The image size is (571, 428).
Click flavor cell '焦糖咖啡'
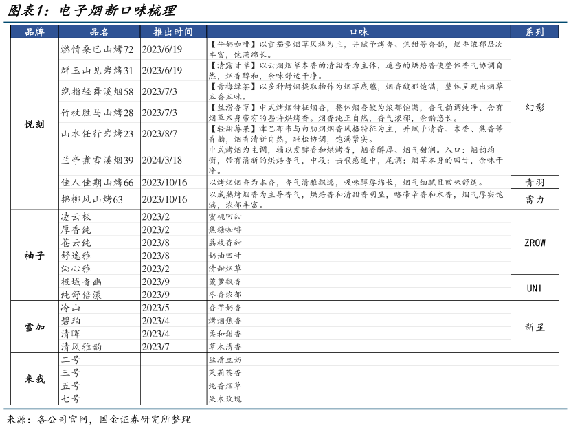click(225, 229)
